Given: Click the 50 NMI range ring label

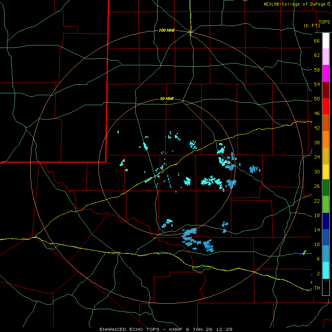Looking at the screenshot, I should click(167, 98).
